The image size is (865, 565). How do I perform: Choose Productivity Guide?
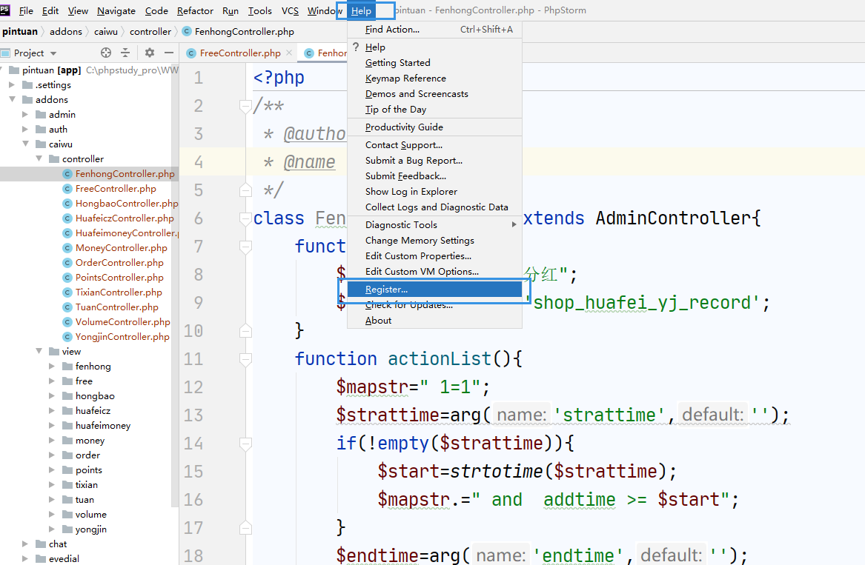[x=434, y=127]
